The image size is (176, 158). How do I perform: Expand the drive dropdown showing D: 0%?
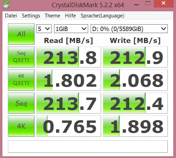pyautogui.click(x=129, y=29)
